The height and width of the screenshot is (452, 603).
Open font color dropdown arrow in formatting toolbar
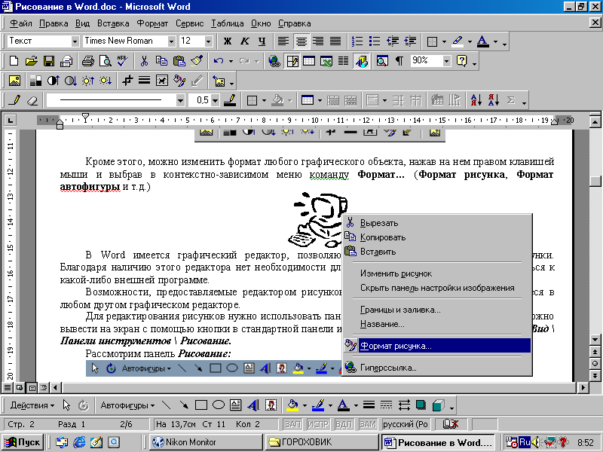tap(495, 41)
